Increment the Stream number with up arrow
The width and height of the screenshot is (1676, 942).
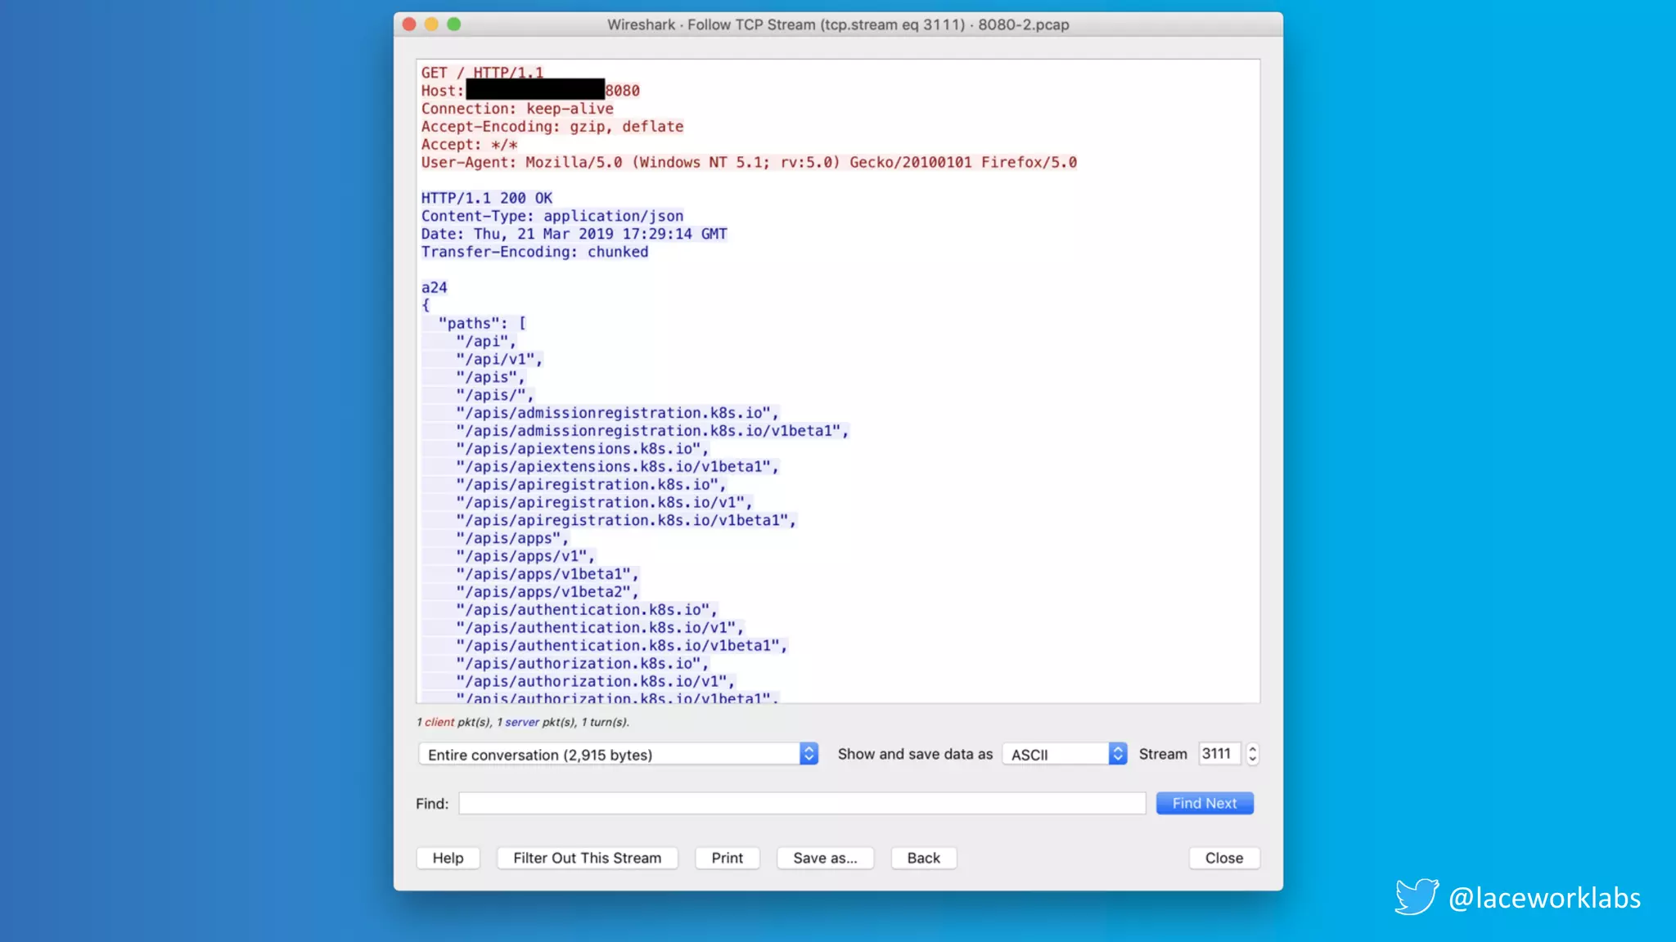point(1252,748)
